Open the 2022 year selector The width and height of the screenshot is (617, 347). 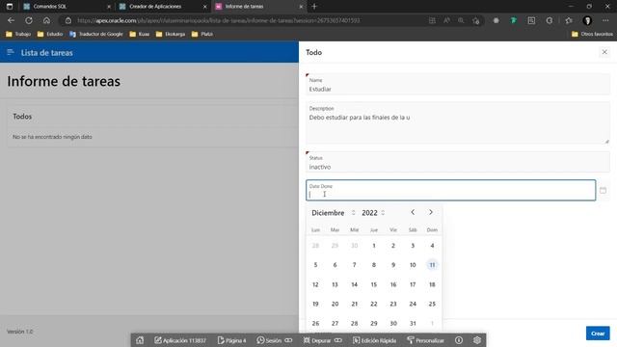click(373, 213)
